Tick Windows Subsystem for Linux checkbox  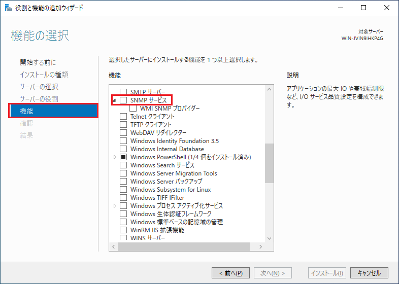pyautogui.click(x=123, y=190)
